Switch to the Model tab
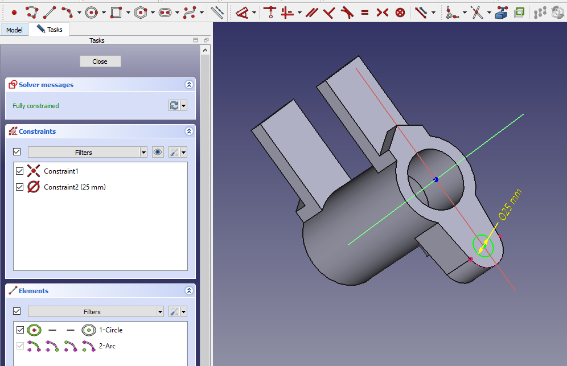Image resolution: width=567 pixels, height=366 pixels. click(x=14, y=30)
